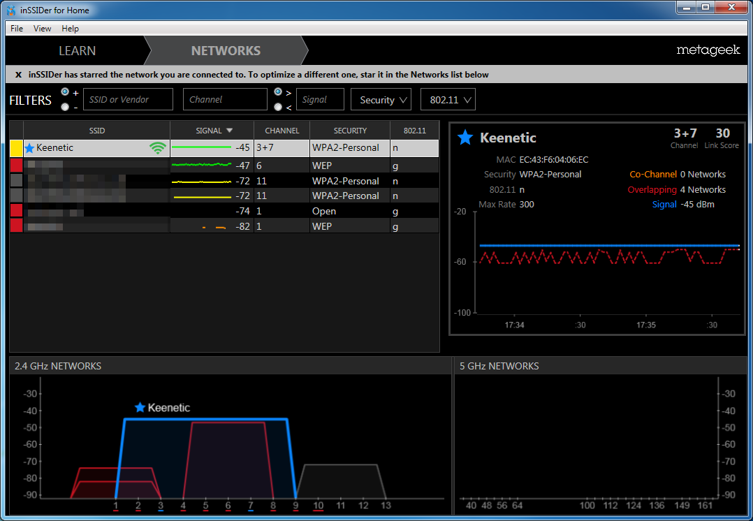753x521 pixels.
Task: Click the SSID or Vendor filter field
Action: (x=129, y=99)
